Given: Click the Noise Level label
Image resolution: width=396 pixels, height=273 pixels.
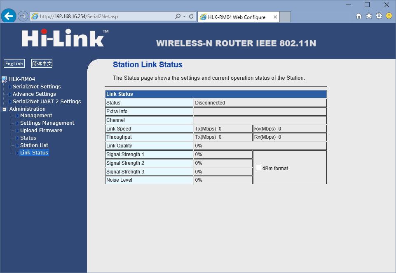Looking at the screenshot, I should (119, 180).
